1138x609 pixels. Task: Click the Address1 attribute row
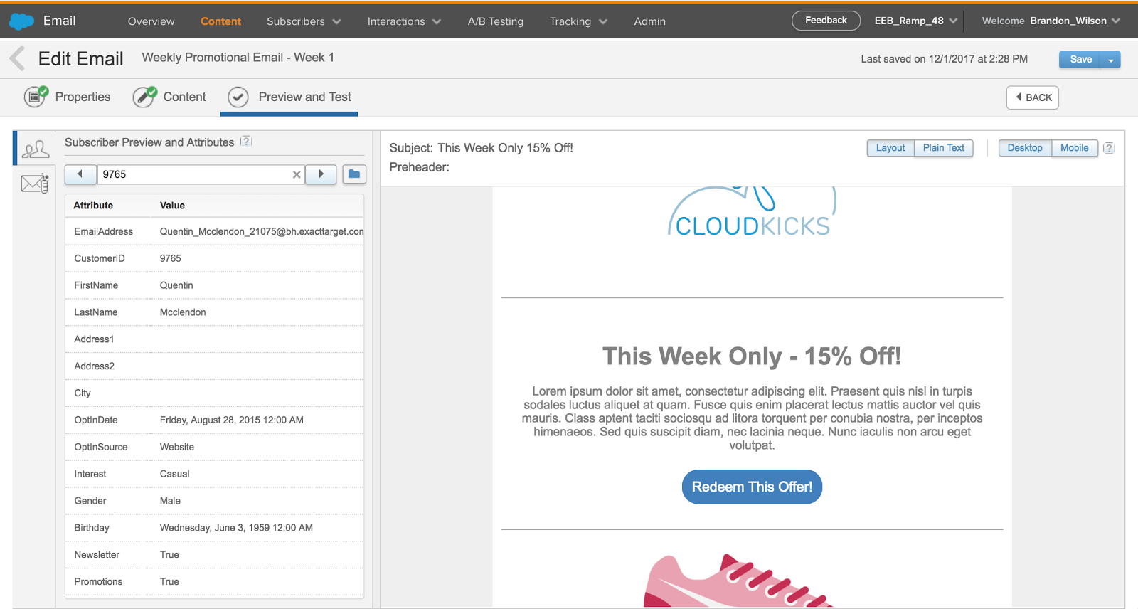point(214,339)
